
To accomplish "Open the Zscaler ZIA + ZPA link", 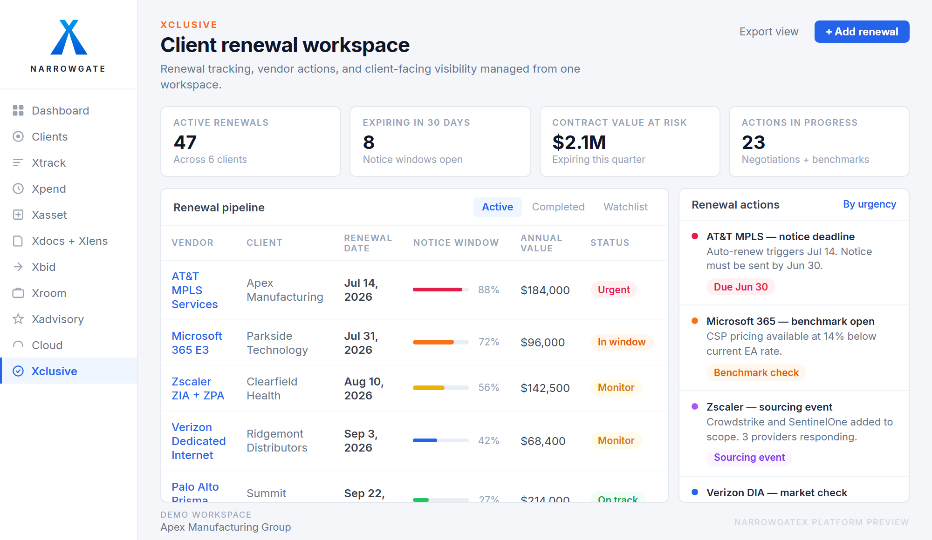I will pos(198,388).
